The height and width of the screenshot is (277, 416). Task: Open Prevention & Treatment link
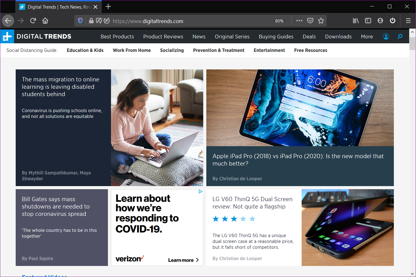pos(219,50)
